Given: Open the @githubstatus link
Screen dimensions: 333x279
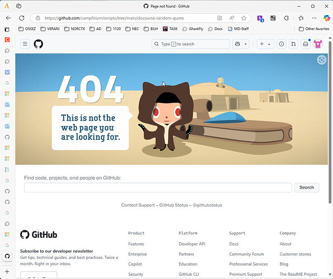Looking at the screenshot, I should tap(207, 205).
